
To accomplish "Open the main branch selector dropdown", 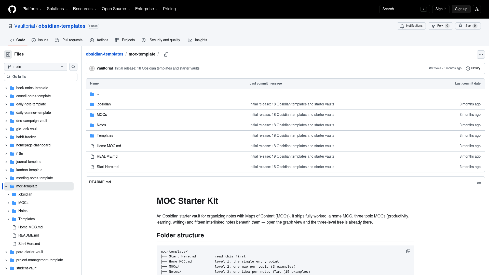I will click(x=36, y=67).
